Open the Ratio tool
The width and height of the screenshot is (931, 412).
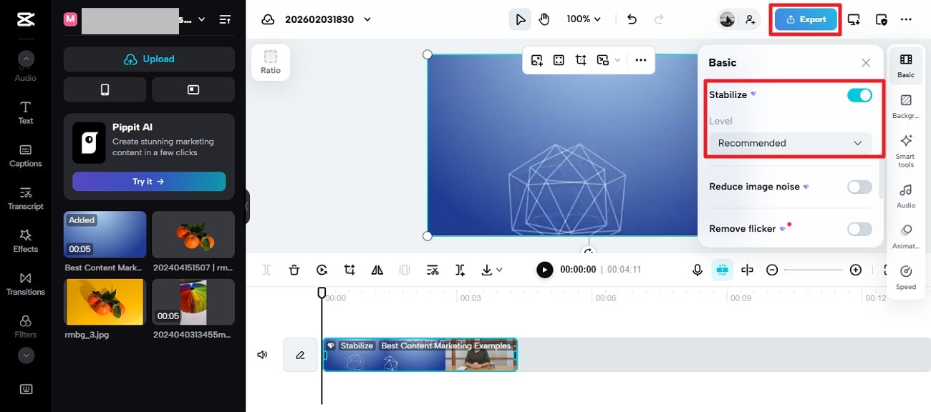(271, 62)
